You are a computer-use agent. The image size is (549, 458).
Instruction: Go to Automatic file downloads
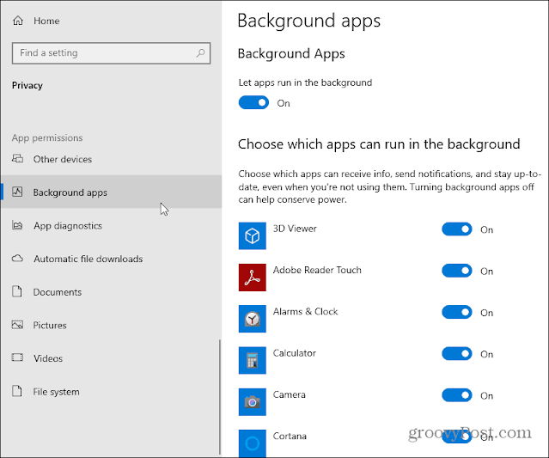tap(111, 259)
